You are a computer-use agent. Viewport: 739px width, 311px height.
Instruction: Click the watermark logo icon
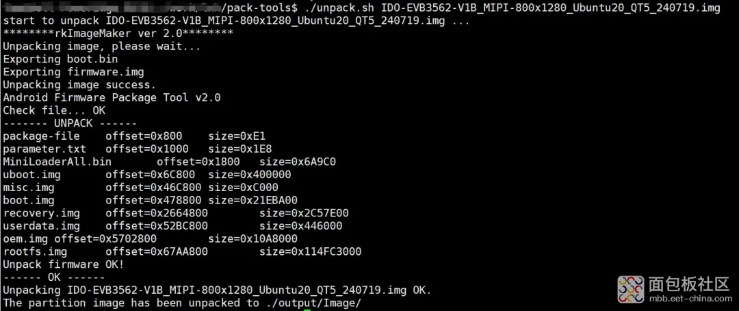coord(631,289)
